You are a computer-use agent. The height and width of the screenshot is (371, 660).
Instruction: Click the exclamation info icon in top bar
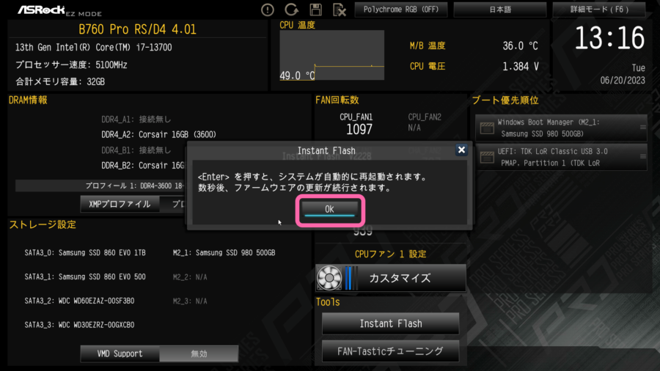(267, 10)
